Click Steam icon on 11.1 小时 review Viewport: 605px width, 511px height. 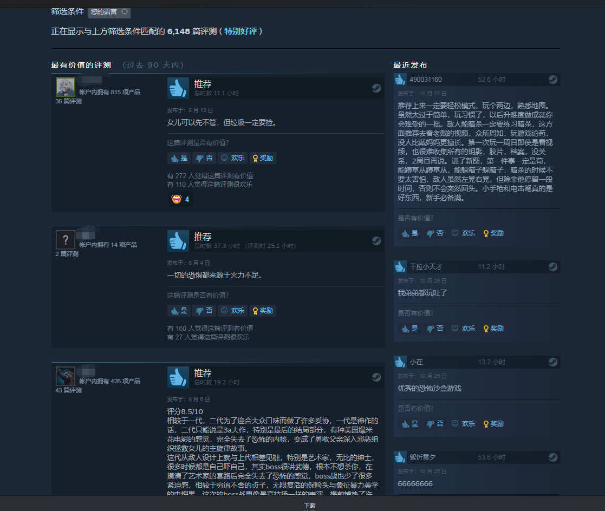click(x=376, y=88)
